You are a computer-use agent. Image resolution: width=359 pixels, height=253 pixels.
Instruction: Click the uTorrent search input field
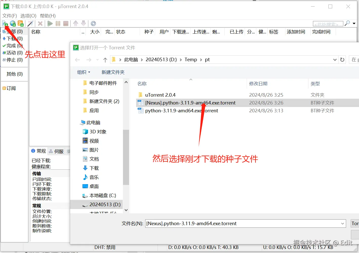point(328,24)
